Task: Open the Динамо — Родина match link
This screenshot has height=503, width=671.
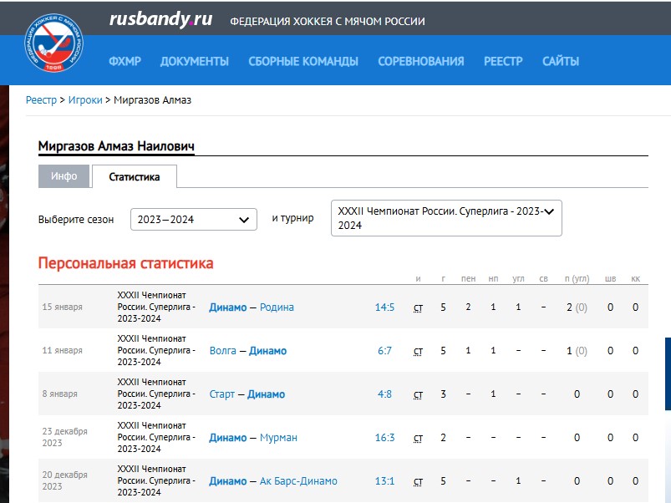Action: click(252, 307)
